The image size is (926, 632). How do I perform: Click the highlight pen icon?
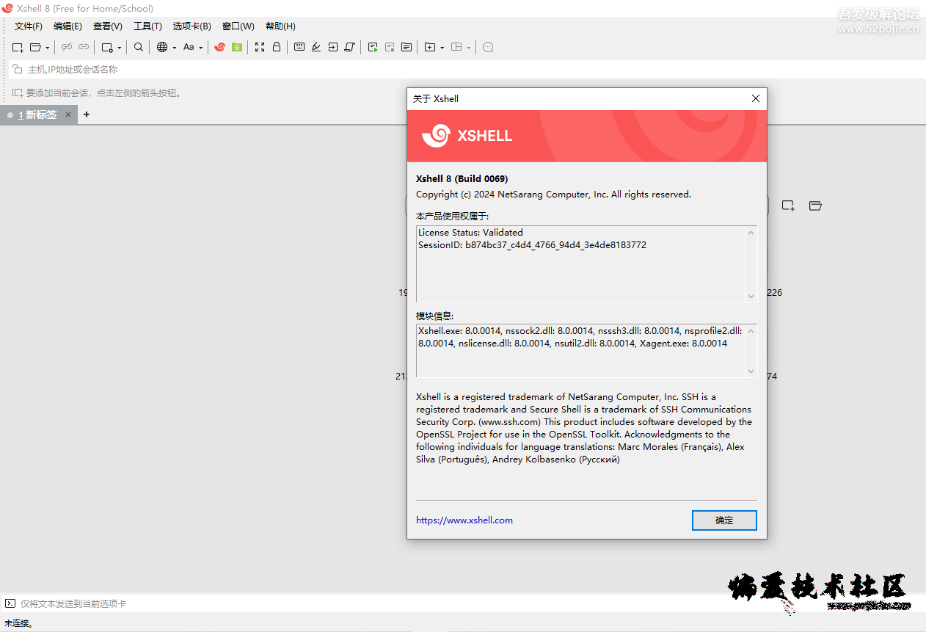pos(316,47)
